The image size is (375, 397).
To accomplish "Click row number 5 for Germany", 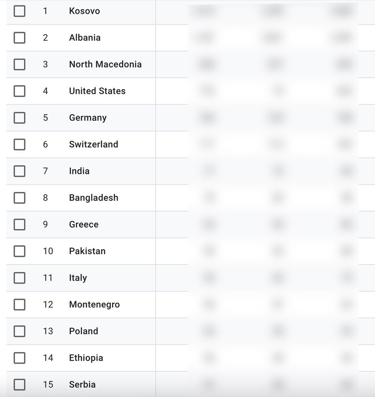I will click(45, 118).
